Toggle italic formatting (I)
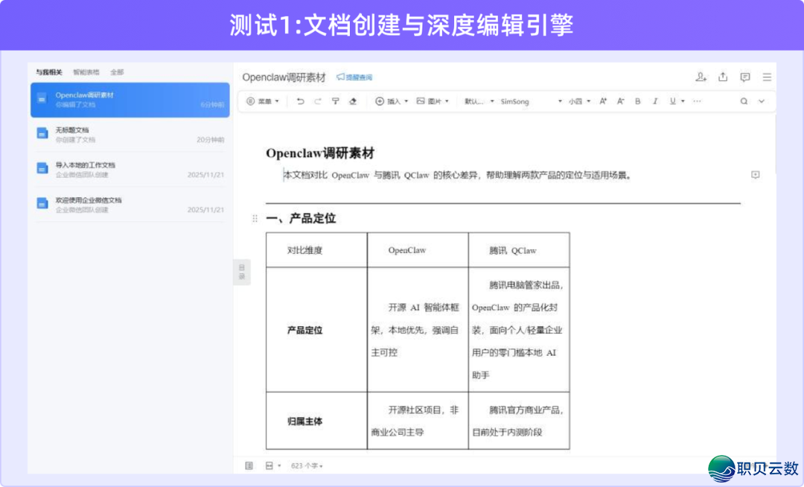The width and height of the screenshot is (804, 487). click(655, 101)
